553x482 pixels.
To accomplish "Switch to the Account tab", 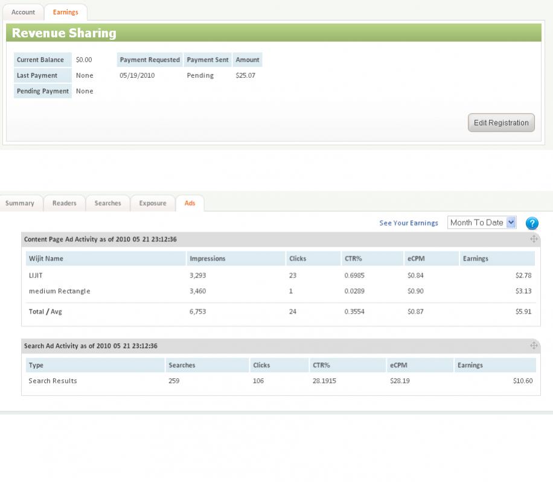I will [23, 12].
